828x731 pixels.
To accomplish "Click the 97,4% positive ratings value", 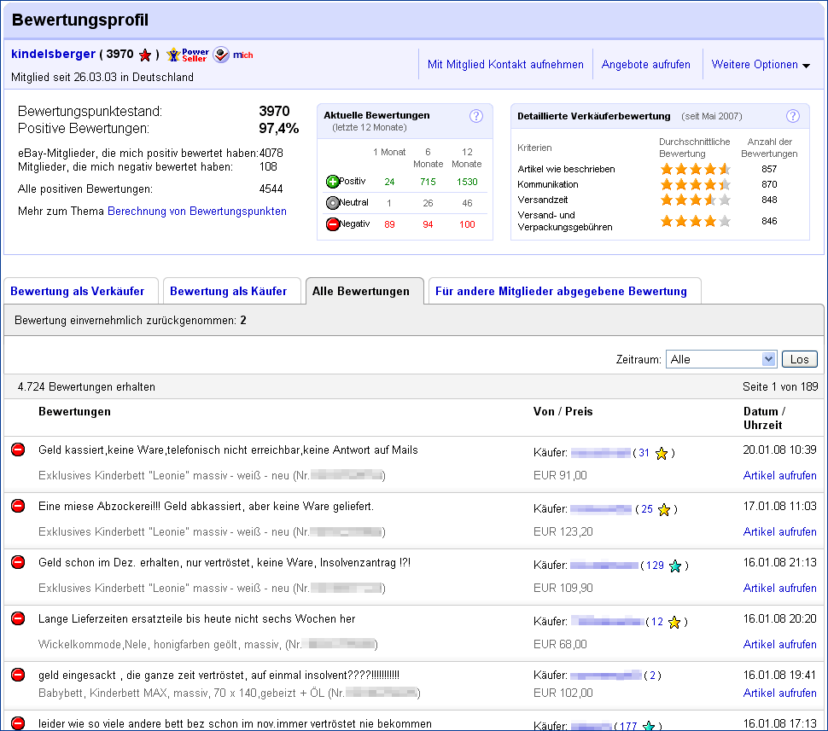I will tap(279, 128).
